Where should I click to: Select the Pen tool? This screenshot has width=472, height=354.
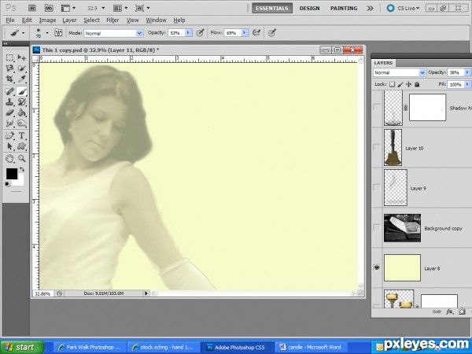pos(9,135)
